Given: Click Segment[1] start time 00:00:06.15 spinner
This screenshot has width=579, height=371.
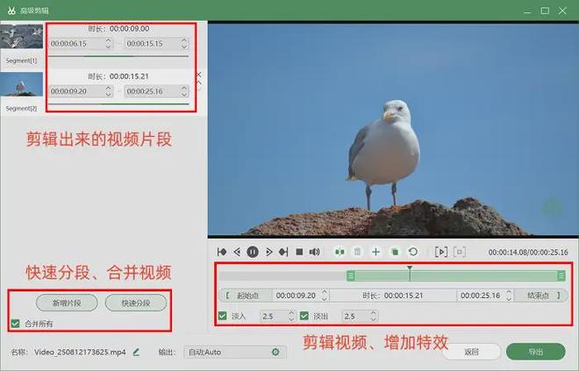Looking at the screenshot, I should pyautogui.click(x=81, y=42).
